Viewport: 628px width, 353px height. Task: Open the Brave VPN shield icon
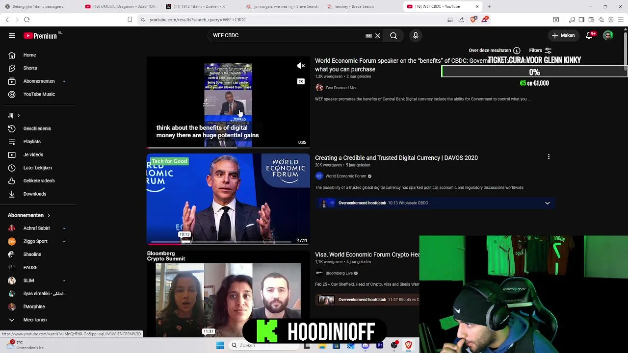coord(611,20)
